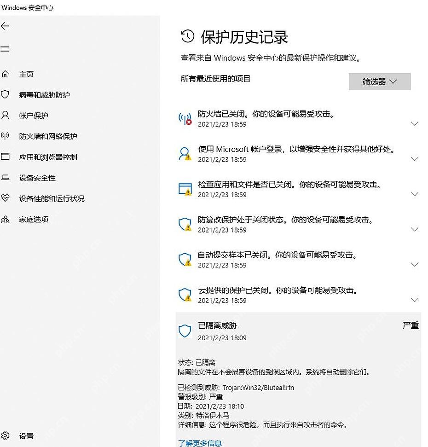Click the 类别: 特洛伊木马 line
This screenshot has width=428, height=447.
pyautogui.click(x=203, y=415)
